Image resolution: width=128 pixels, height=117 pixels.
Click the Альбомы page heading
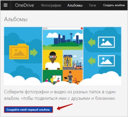16,19
